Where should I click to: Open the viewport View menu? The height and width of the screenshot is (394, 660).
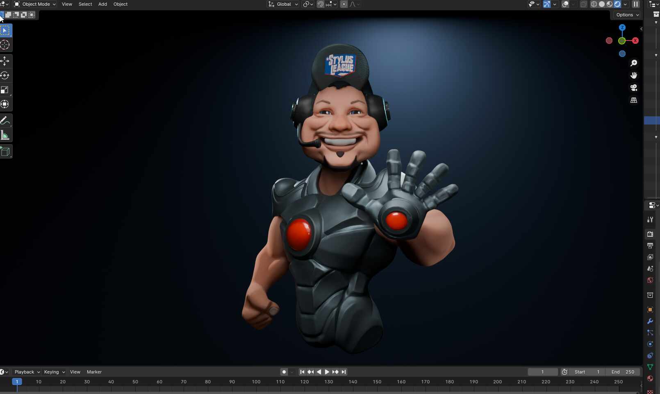coord(67,4)
